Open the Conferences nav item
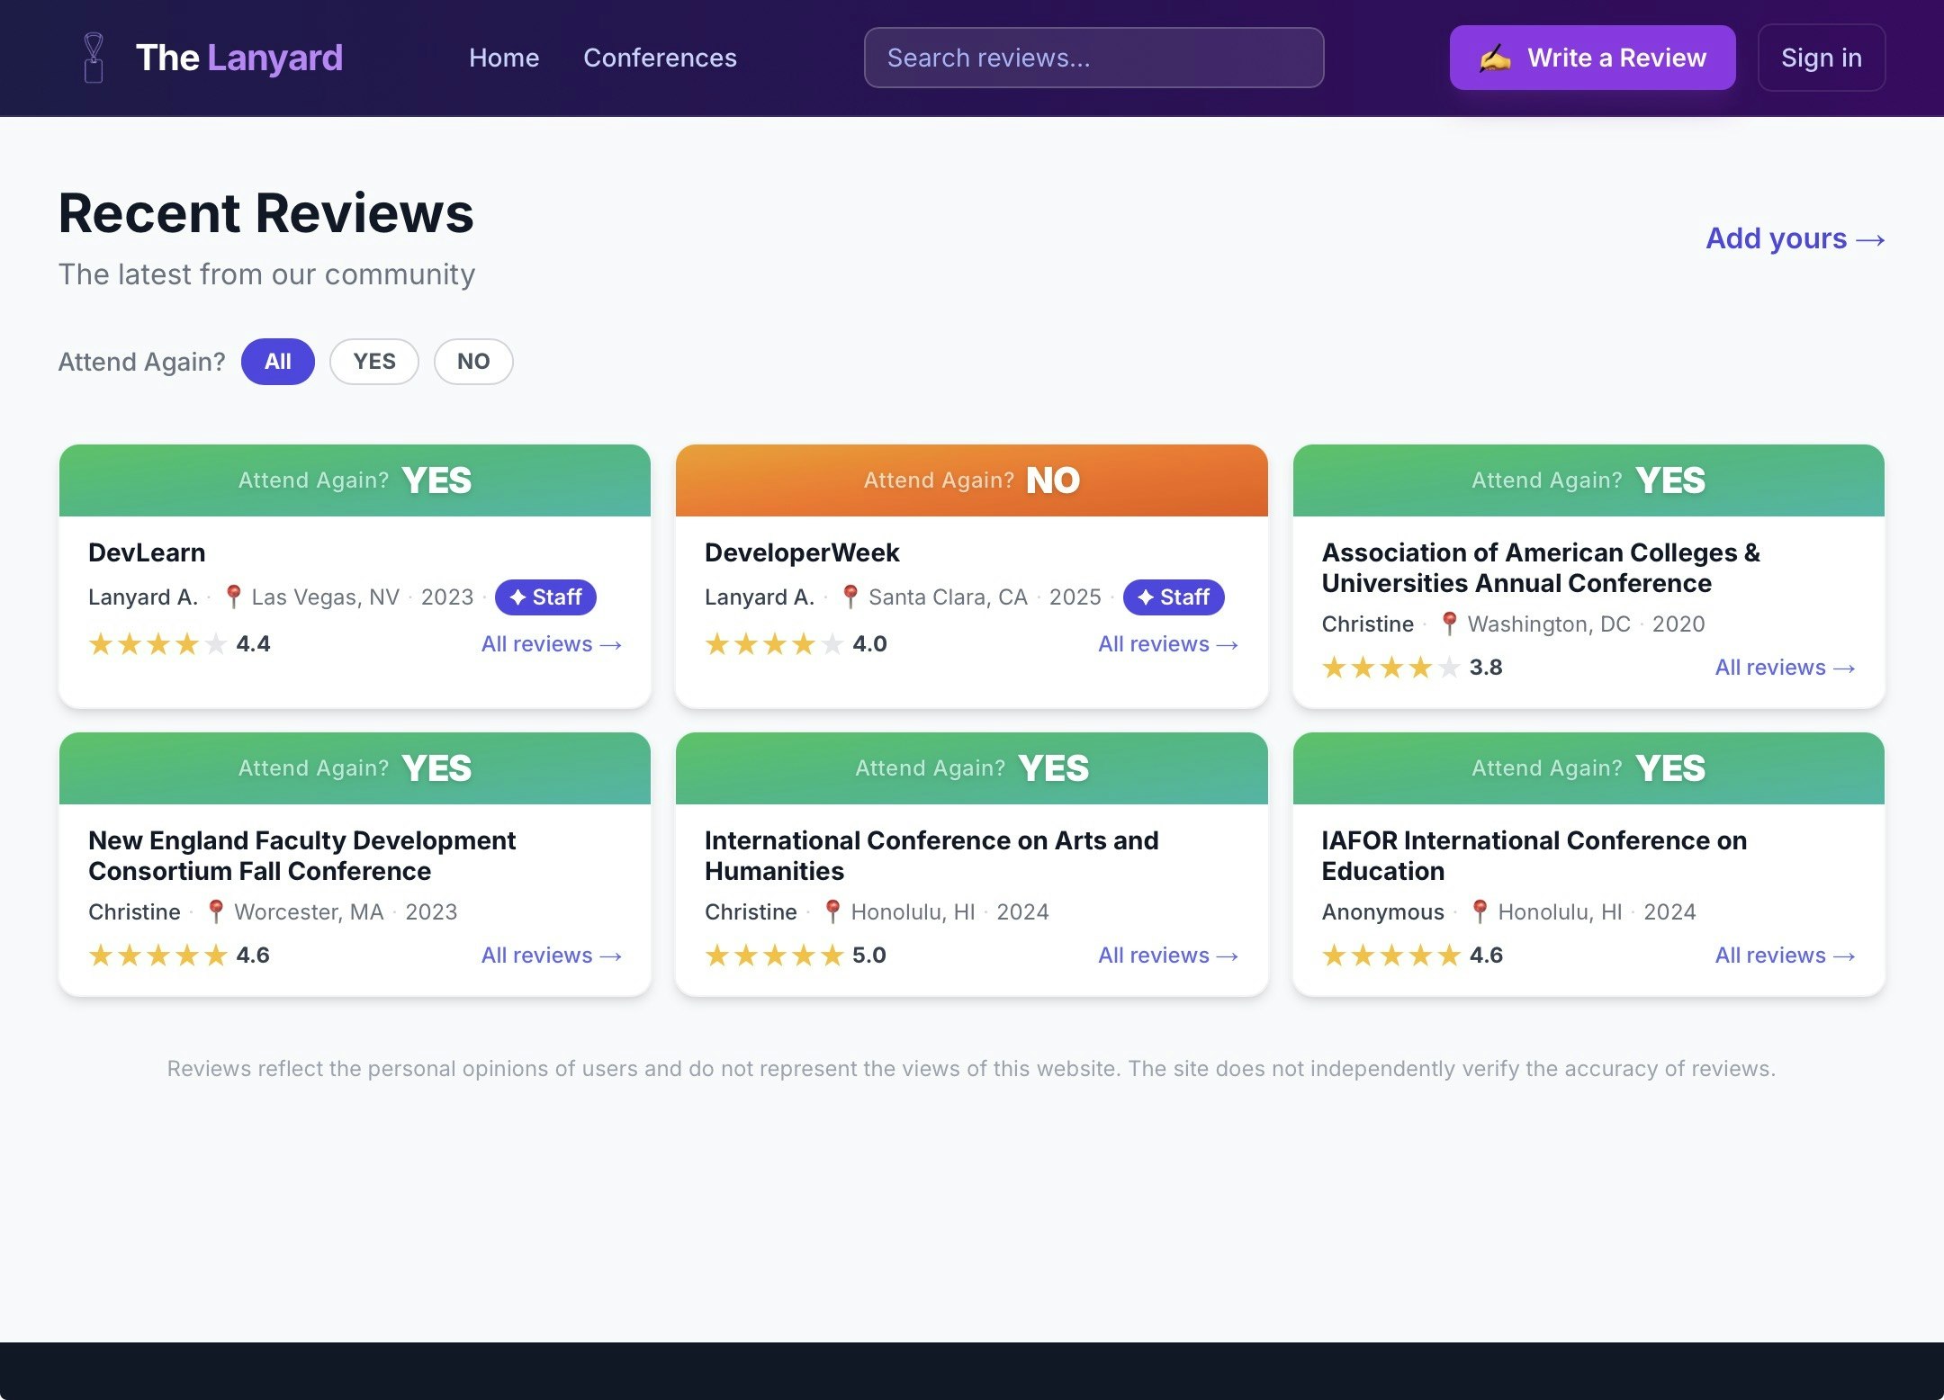1944x1400 pixels. [660, 58]
